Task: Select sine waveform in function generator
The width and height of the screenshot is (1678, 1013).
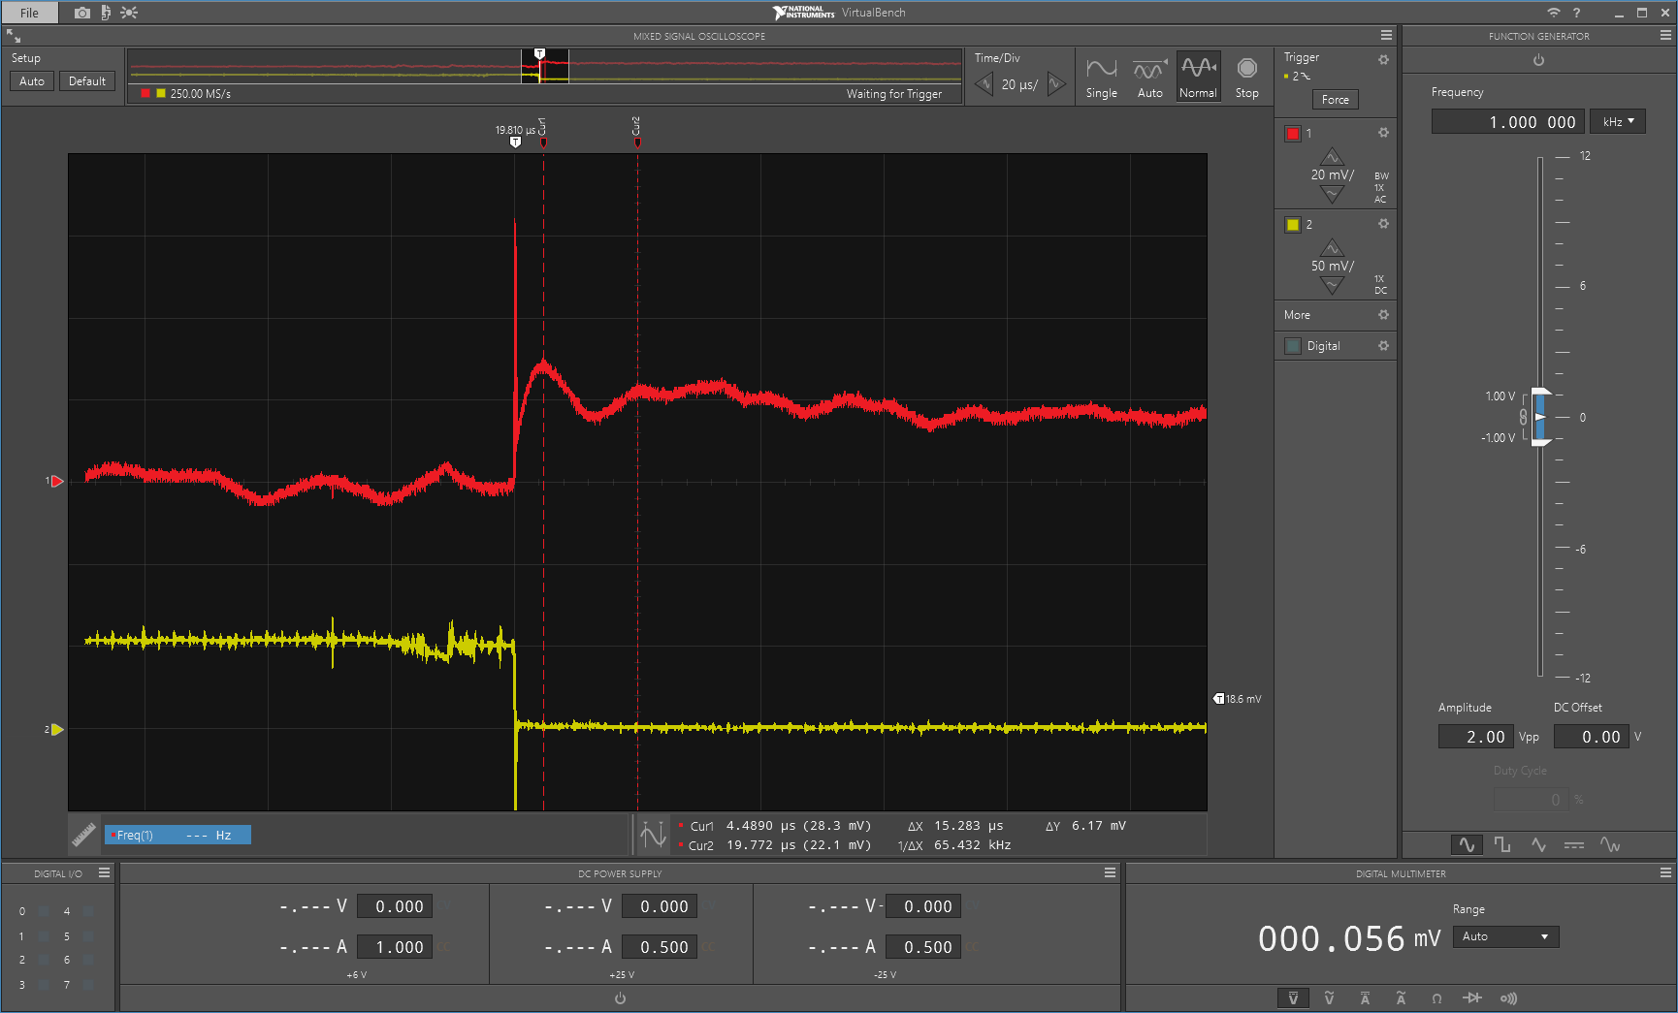Action: (x=1467, y=844)
